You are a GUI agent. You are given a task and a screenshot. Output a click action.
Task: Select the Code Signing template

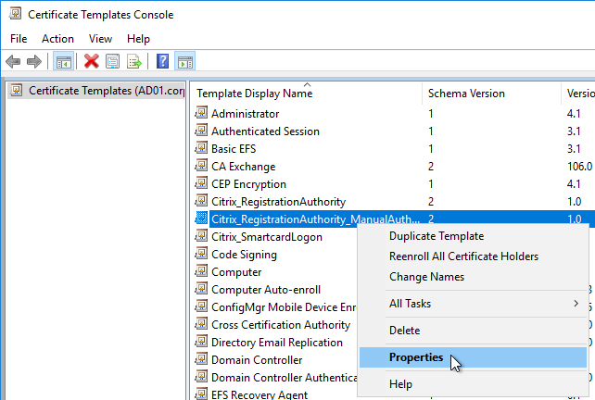[x=244, y=255]
